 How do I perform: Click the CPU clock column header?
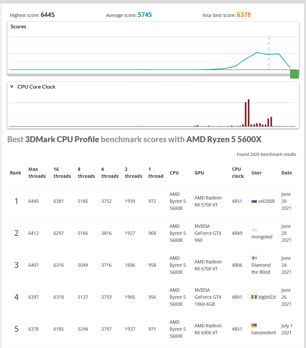point(238,173)
